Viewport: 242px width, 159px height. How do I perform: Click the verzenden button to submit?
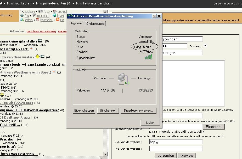click(165, 155)
